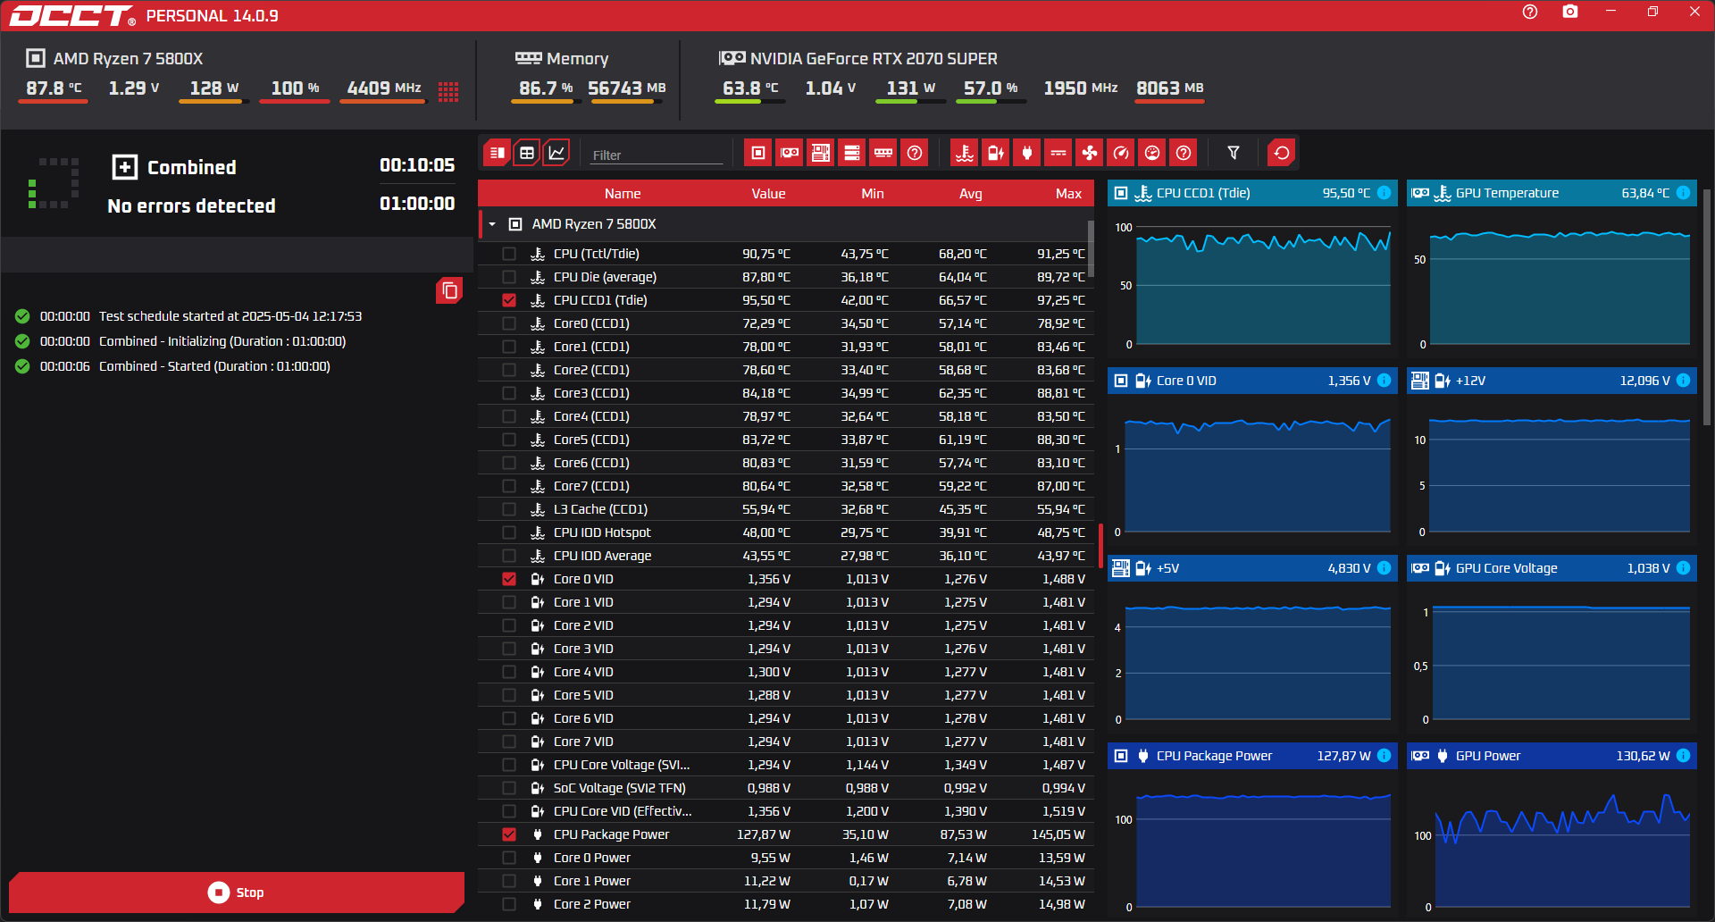Viewport: 1715px width, 922px height.
Task: Click the reset min/max values icon
Action: pos(1282,153)
